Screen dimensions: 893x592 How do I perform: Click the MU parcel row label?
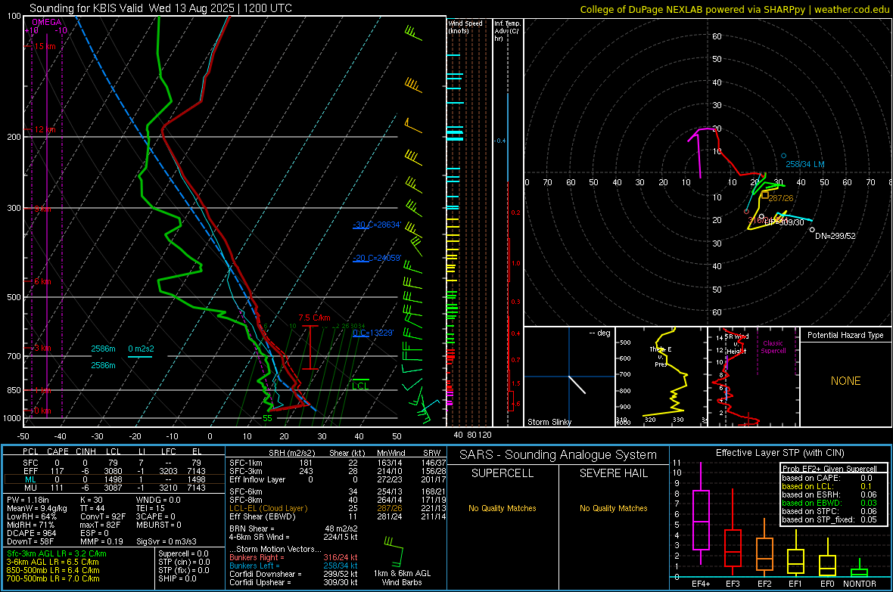pyautogui.click(x=30, y=488)
